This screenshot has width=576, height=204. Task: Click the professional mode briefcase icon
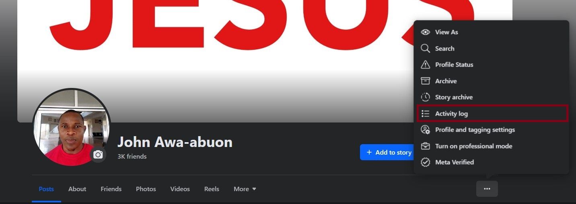[425, 146]
